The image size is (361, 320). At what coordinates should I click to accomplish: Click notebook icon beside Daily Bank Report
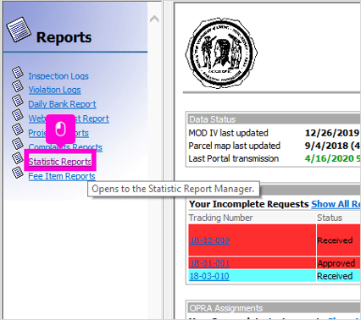[18, 101]
